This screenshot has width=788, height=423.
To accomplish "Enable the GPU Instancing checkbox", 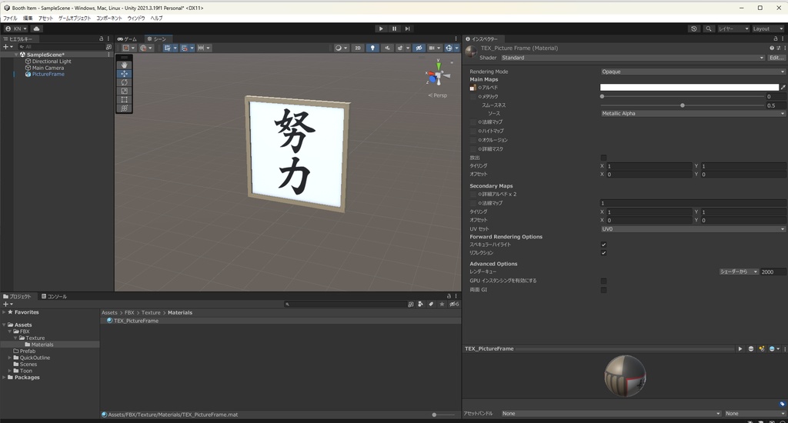I will point(603,281).
